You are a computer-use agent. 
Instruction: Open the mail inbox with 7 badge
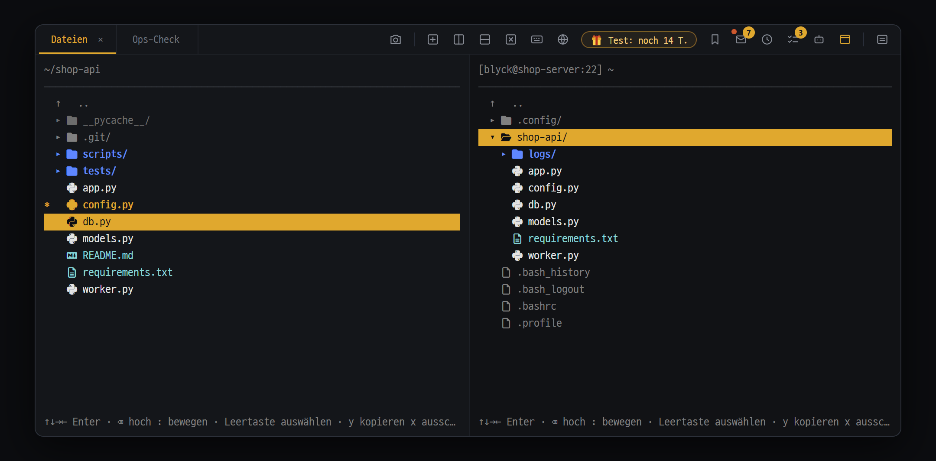click(x=741, y=40)
